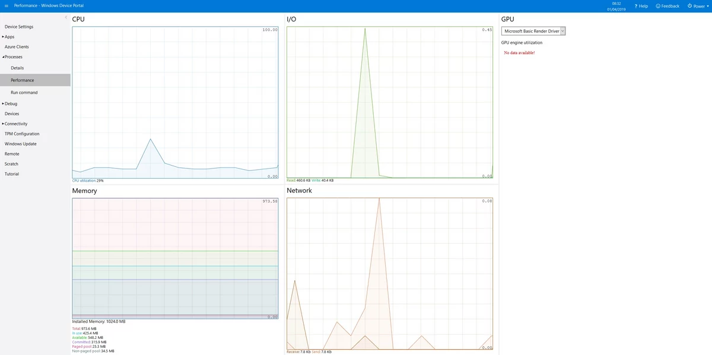This screenshot has height=355, width=712.
Task: Collapse the sidebar with the chevron arrow
Action: (x=66, y=17)
